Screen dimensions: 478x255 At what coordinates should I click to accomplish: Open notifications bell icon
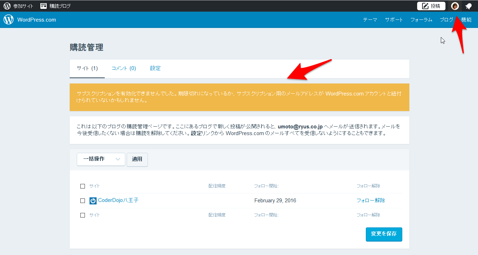468,6
